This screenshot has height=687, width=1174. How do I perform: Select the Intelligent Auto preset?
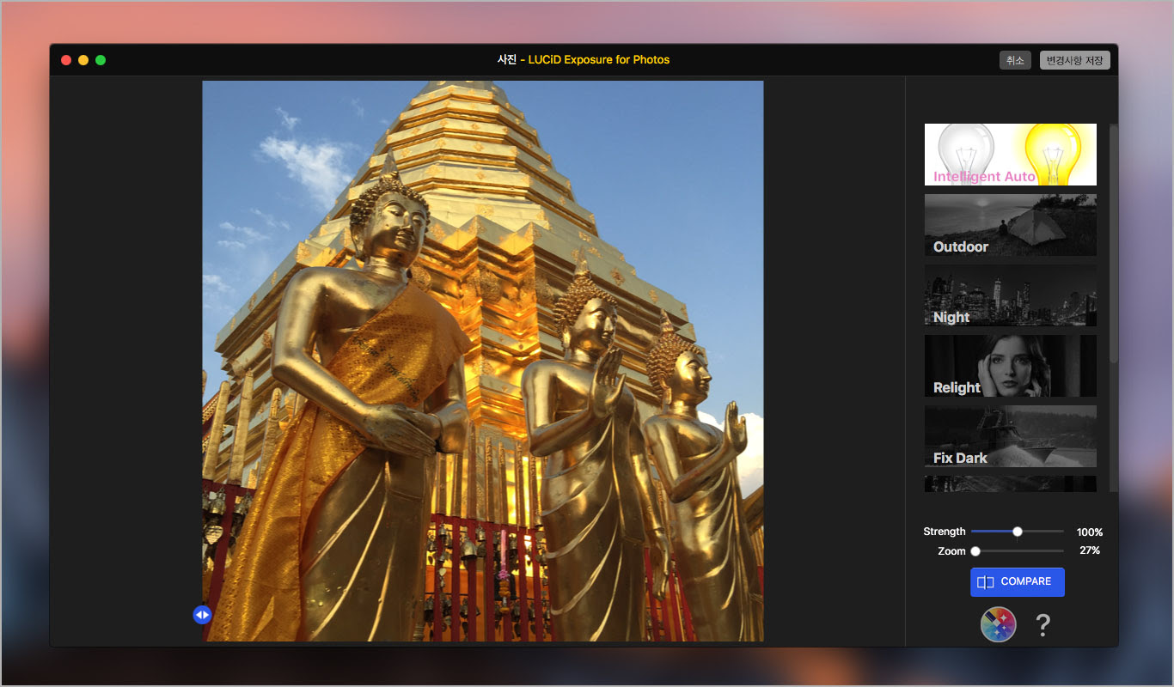click(1010, 155)
